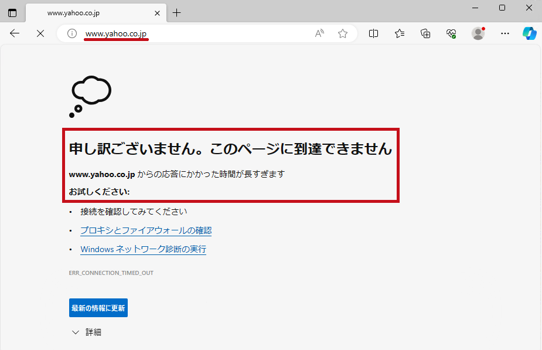This screenshot has height=350, width=542.
Task: Open Settings and more ellipsis menu
Action: click(505, 33)
